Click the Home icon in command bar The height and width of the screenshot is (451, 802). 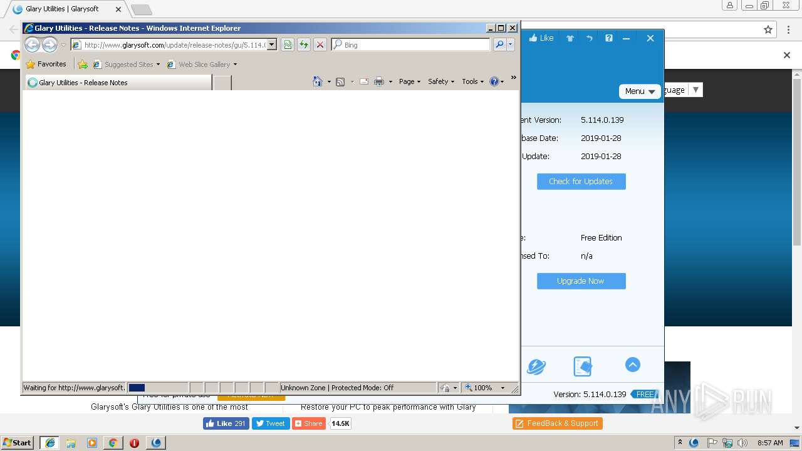(318, 81)
